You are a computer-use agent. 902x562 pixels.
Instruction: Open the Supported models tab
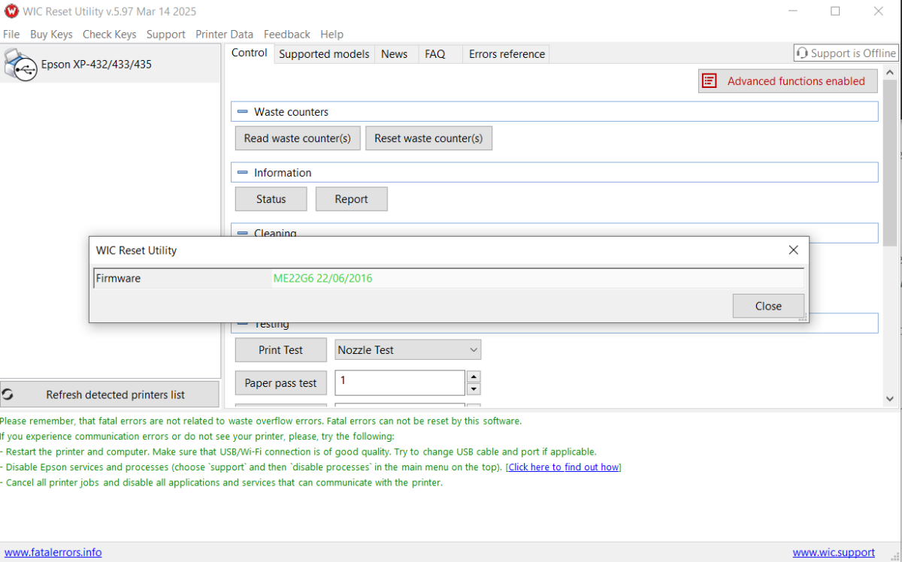324,54
